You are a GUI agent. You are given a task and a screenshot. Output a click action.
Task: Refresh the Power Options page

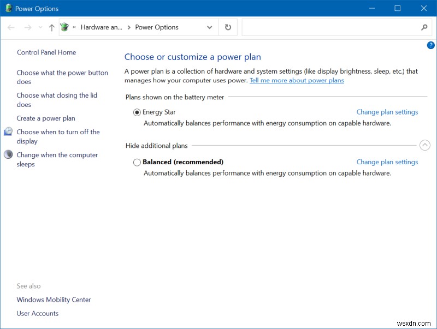click(228, 27)
